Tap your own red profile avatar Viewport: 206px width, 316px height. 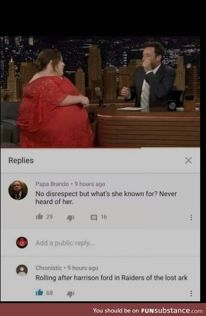point(22,242)
